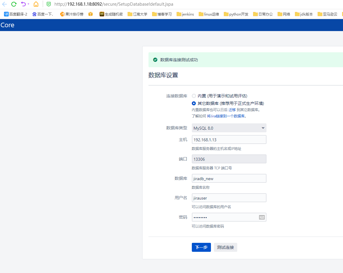This screenshot has width=343, height=273.
Task: Click the address bar URL
Action: tap(114, 4)
